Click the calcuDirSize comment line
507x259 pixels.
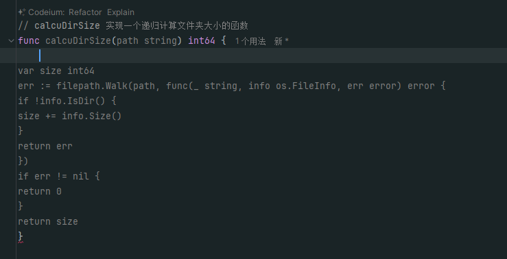pyautogui.click(x=133, y=25)
